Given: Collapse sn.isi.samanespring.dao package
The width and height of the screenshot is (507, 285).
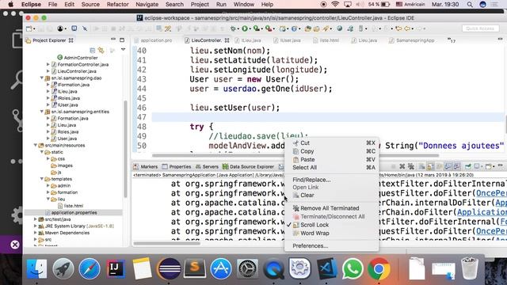Looking at the screenshot, I should coord(42,78).
